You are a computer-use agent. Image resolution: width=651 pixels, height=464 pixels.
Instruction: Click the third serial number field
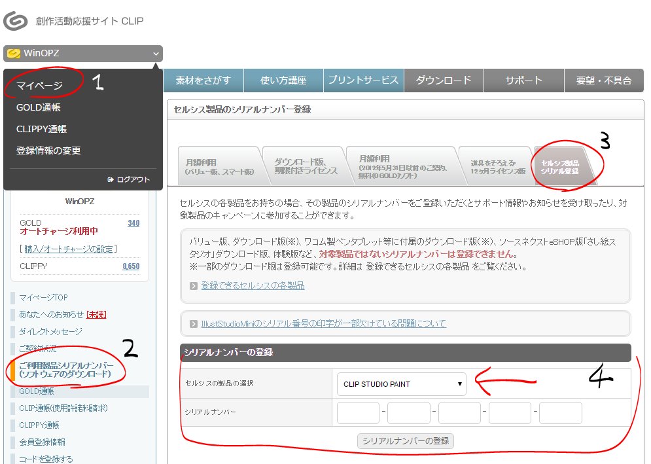point(459,413)
